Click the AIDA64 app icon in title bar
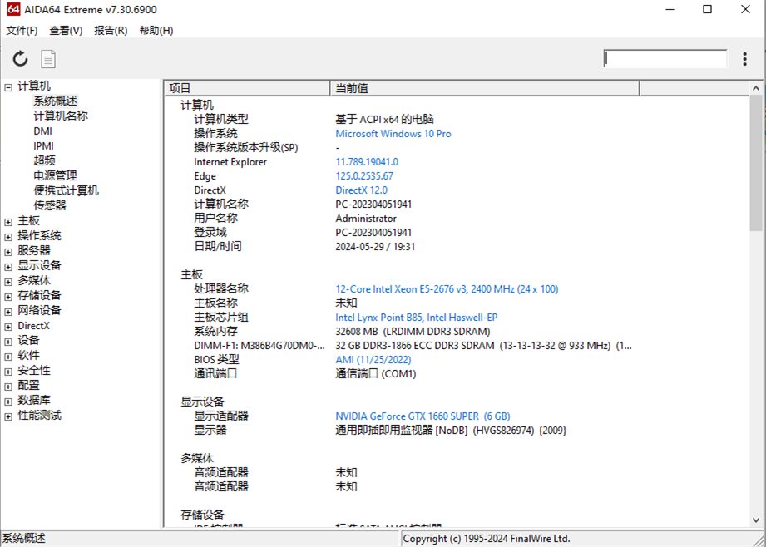This screenshot has width=766, height=547. tap(13, 10)
